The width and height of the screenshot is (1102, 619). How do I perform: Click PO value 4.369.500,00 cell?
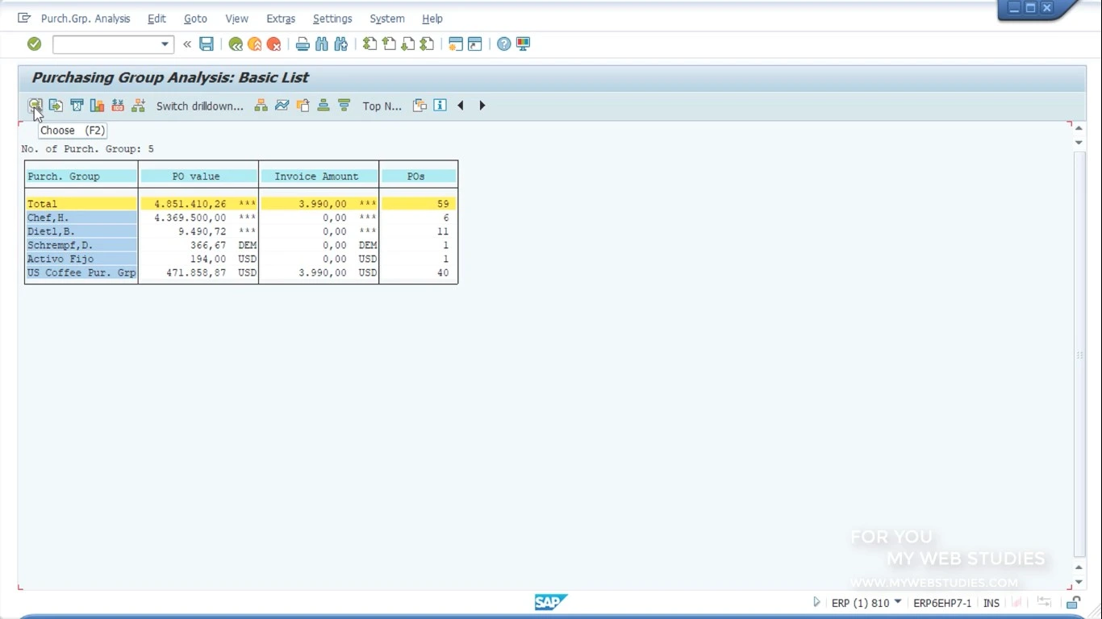(190, 218)
